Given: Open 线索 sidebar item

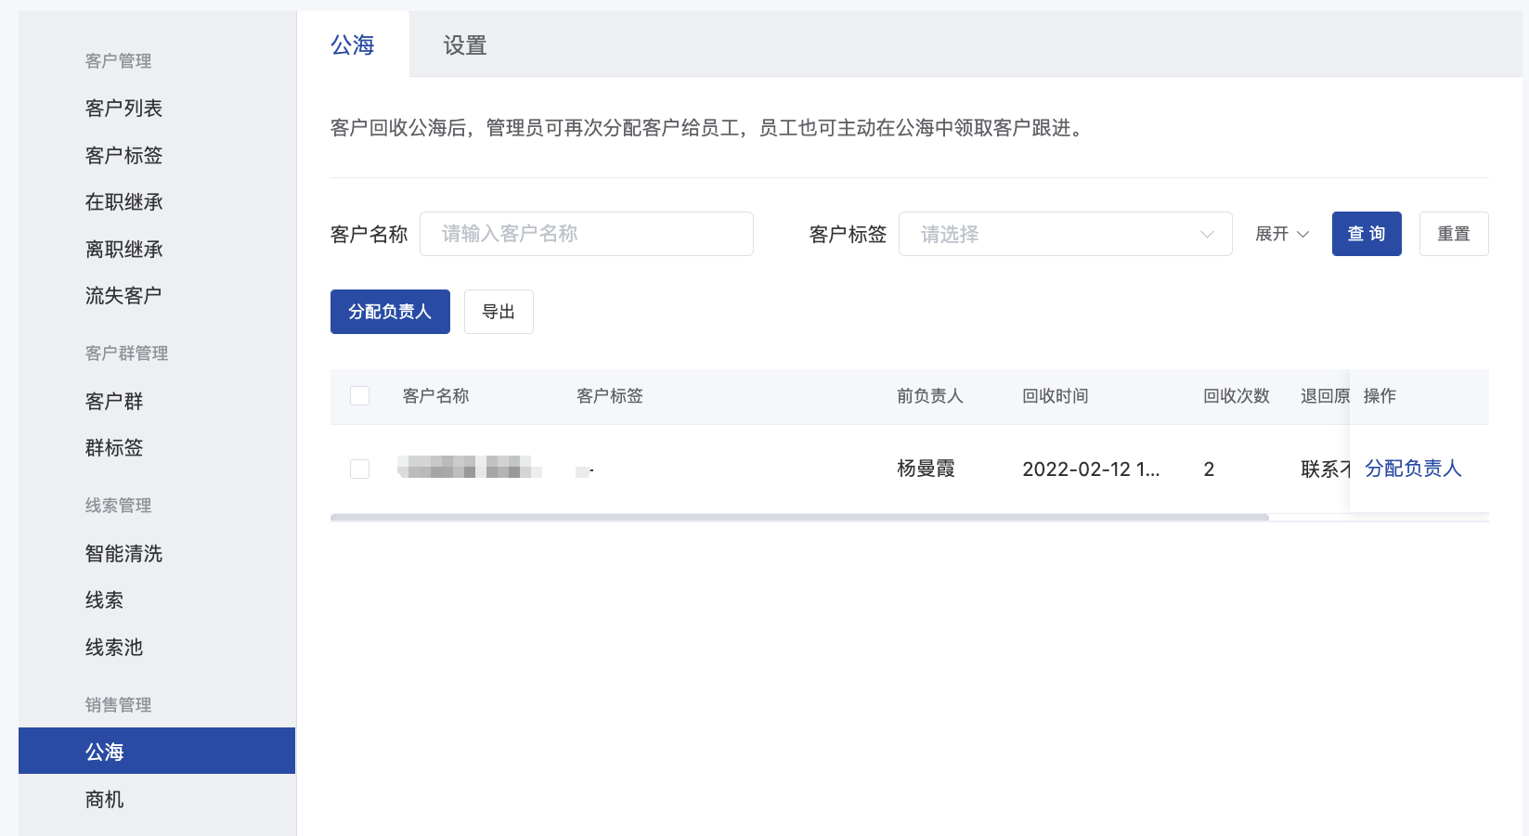Looking at the screenshot, I should 104,600.
